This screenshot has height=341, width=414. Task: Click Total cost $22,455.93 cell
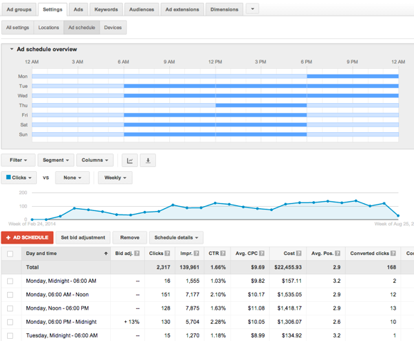click(288, 267)
